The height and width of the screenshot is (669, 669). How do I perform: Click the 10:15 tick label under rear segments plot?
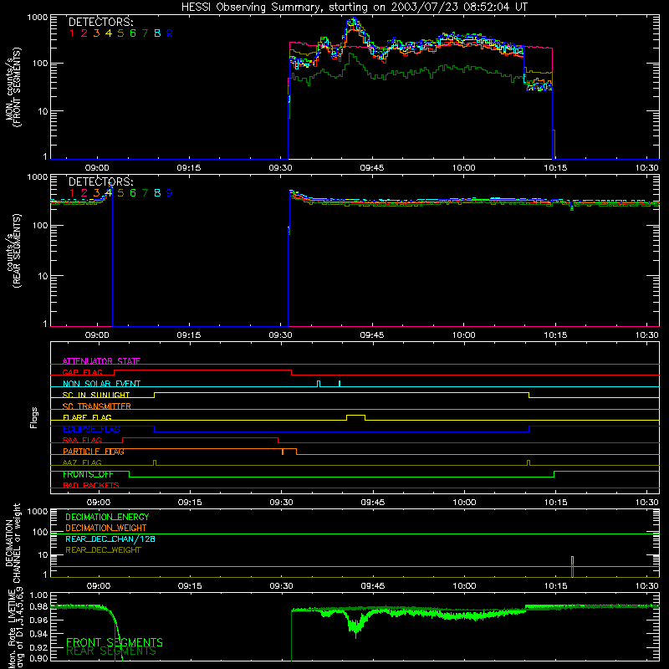click(x=555, y=335)
